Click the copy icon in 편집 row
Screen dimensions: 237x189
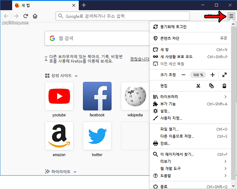[211, 86]
